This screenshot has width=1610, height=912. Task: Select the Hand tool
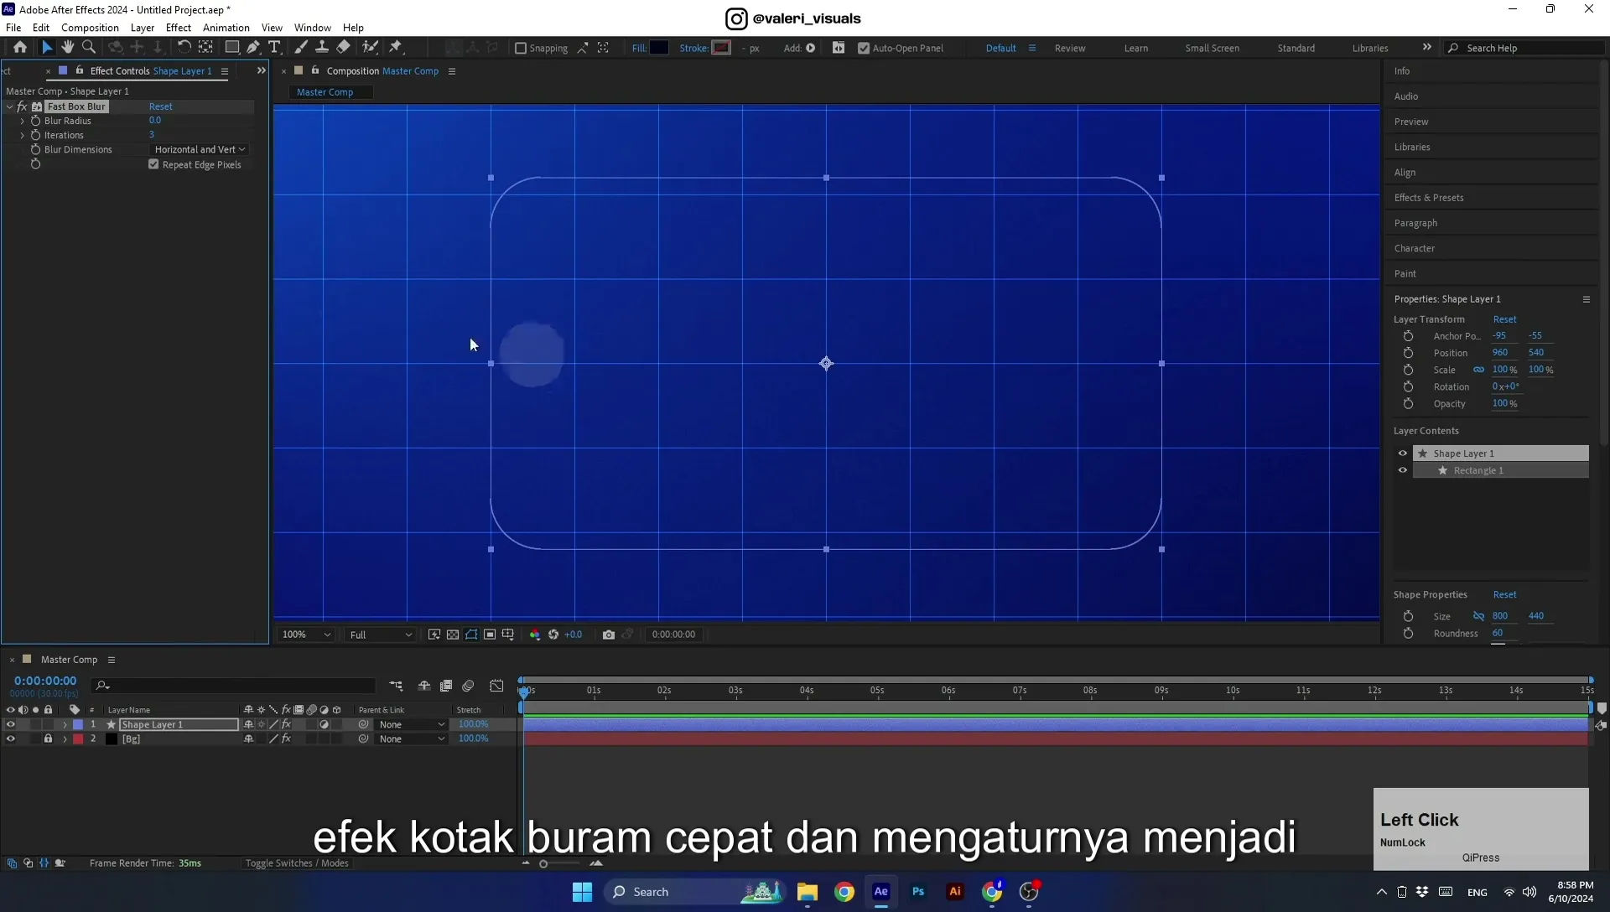point(68,48)
